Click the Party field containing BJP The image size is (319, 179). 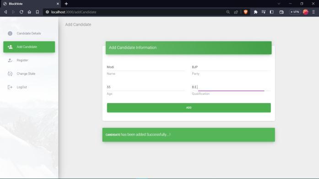tap(231, 67)
